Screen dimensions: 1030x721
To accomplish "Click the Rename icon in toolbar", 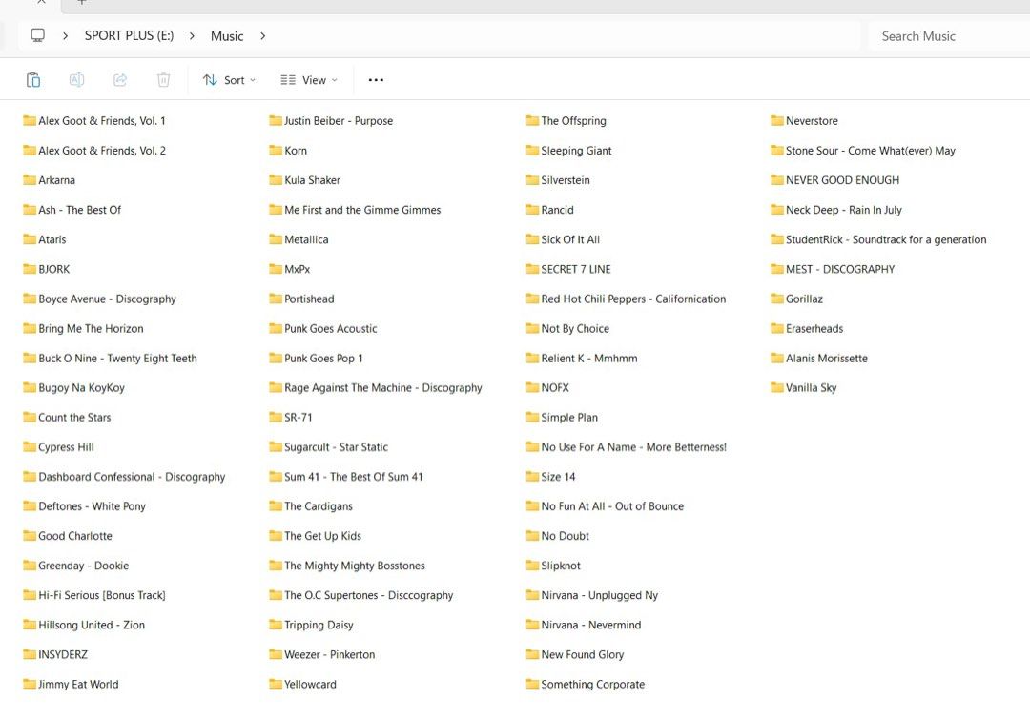I will [x=76, y=80].
